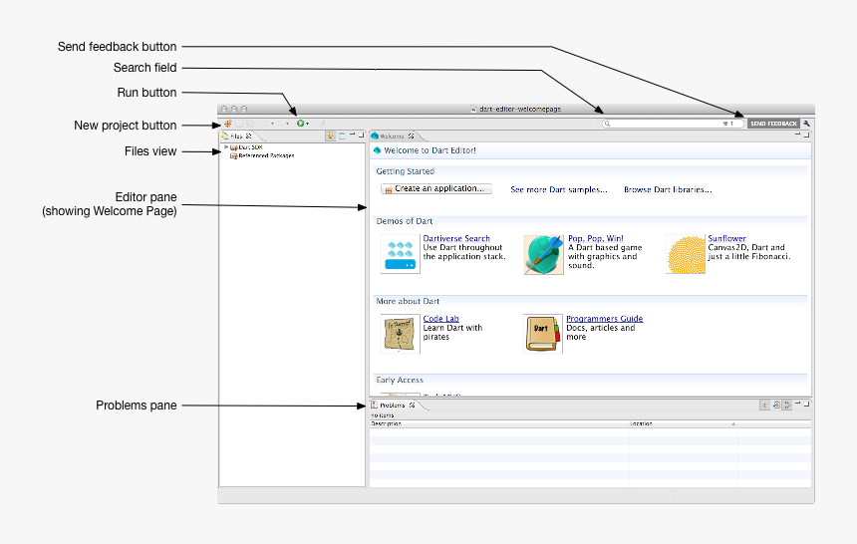Maximize the Problems pane
The height and width of the screenshot is (544, 857).
pos(807,405)
